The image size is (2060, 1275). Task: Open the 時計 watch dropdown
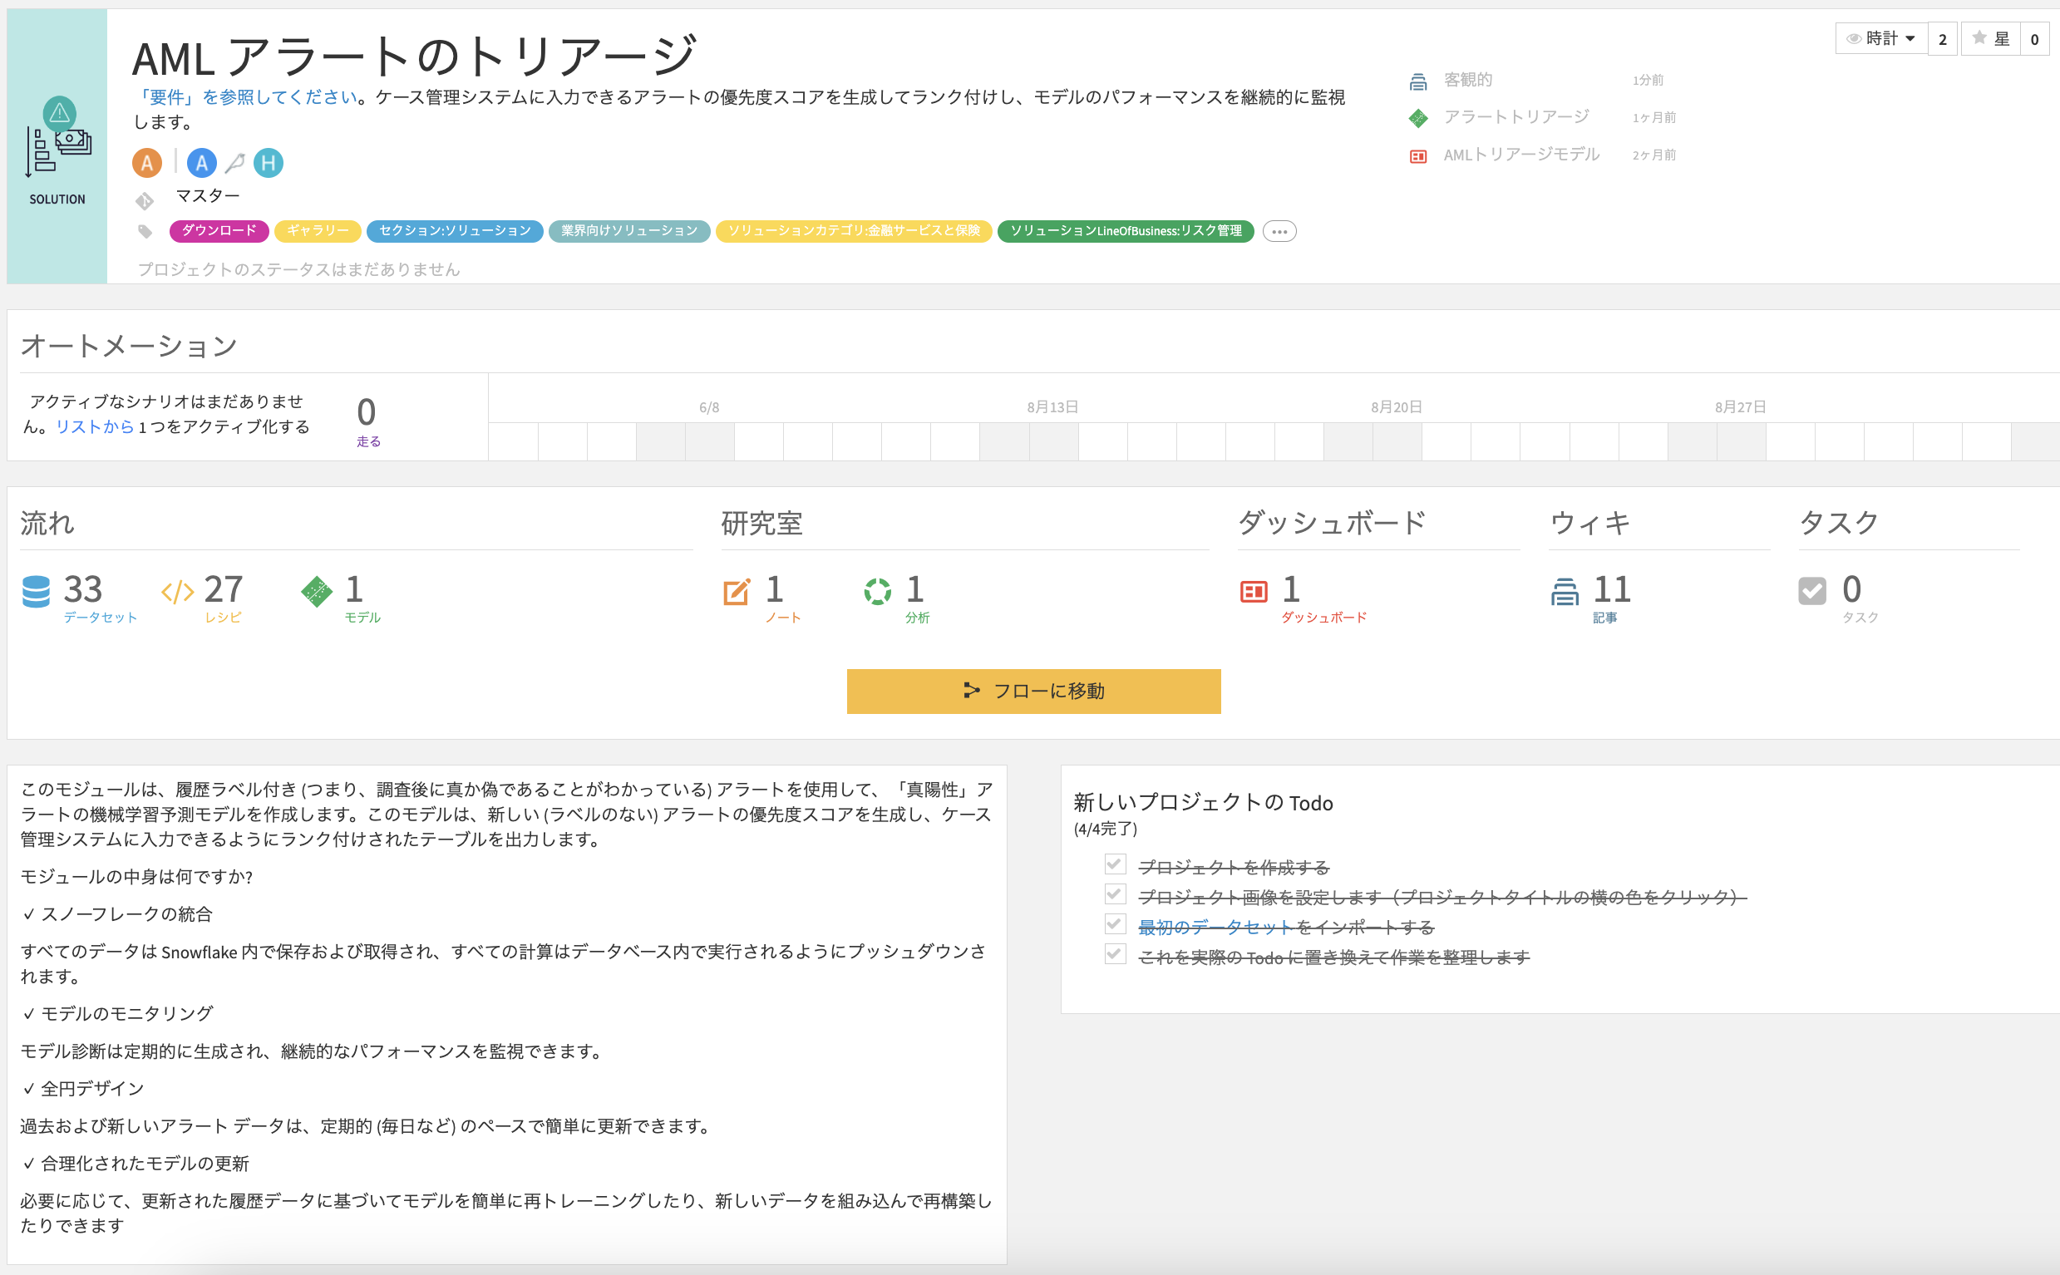tap(1880, 39)
